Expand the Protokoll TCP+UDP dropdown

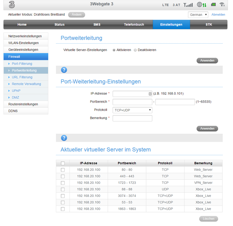[x=132, y=110]
